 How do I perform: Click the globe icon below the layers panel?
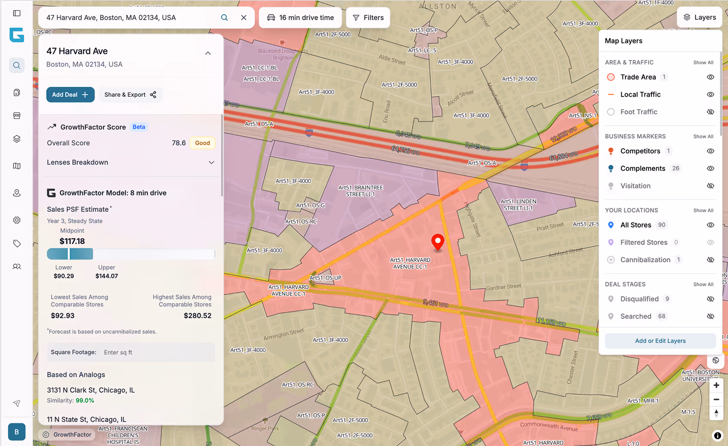click(x=716, y=360)
